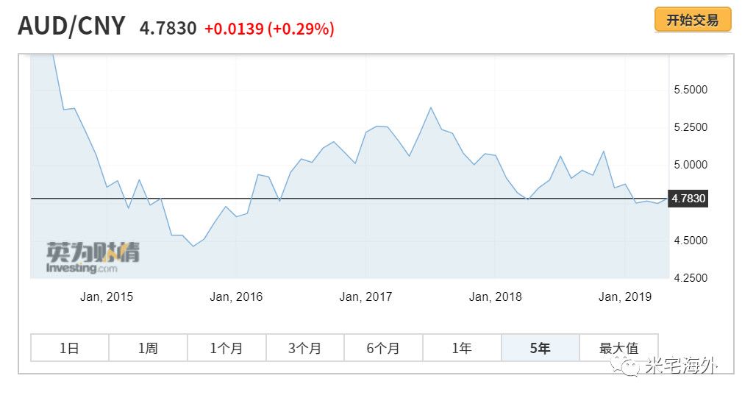742x398 pixels.
Task: Click the 5.5000 y-axis price label
Action: pos(690,90)
